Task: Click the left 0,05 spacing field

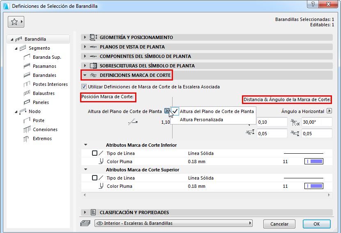Action: [272, 134]
